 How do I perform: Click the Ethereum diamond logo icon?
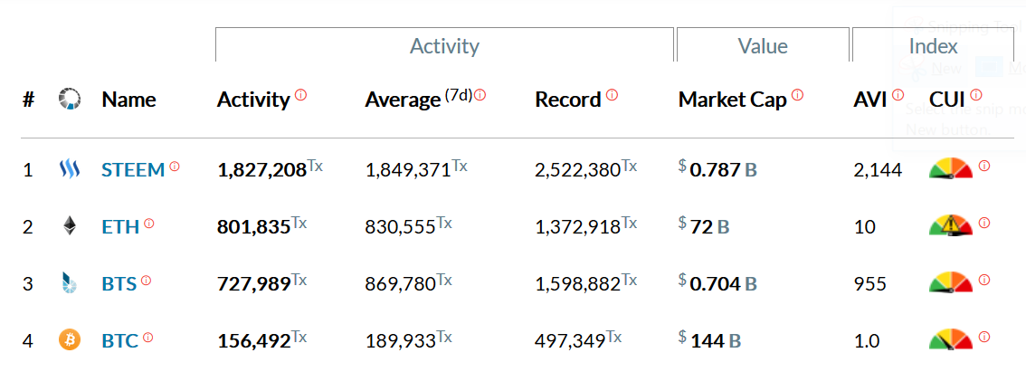point(70,226)
